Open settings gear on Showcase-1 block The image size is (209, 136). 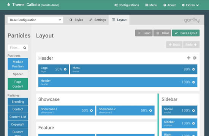(92, 110)
